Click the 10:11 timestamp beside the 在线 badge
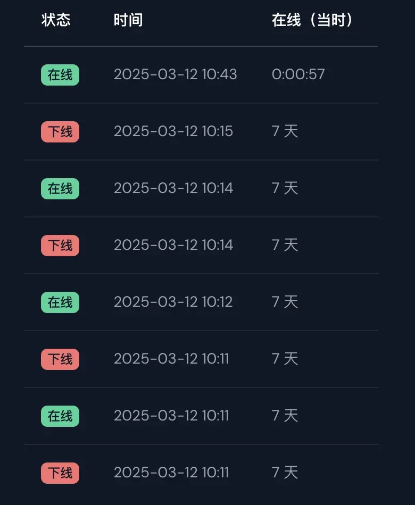Viewport: 415px width, 505px height. click(171, 416)
